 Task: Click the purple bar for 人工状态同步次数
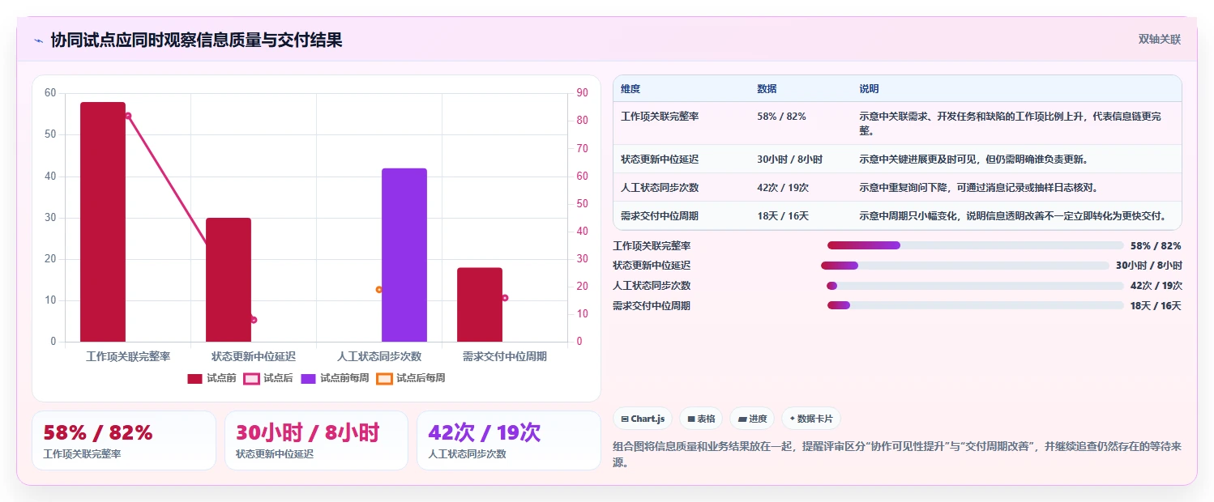tap(404, 255)
